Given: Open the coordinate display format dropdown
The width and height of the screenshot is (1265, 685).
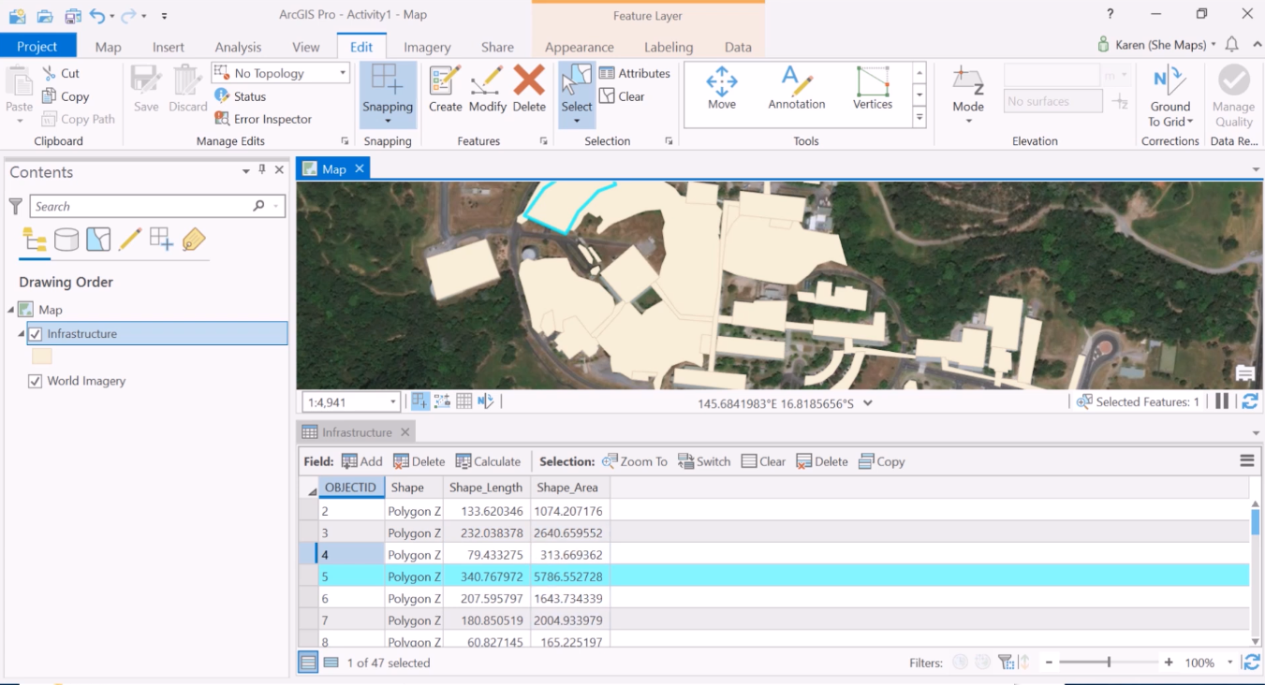Looking at the screenshot, I should click(x=867, y=403).
